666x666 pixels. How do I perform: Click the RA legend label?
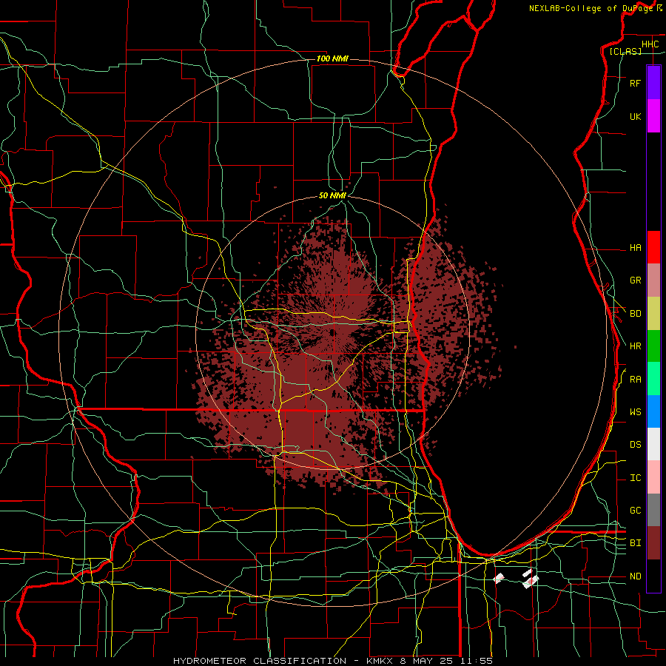point(635,380)
